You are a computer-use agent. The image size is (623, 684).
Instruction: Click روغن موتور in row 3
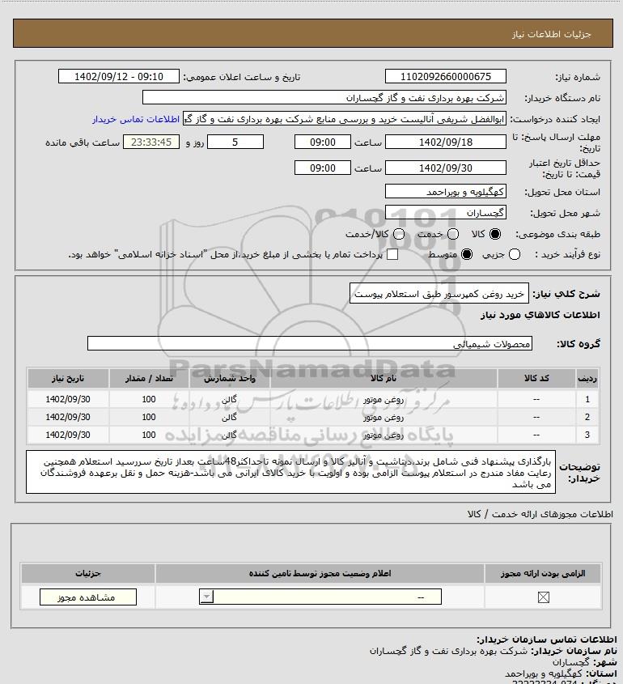[384, 435]
